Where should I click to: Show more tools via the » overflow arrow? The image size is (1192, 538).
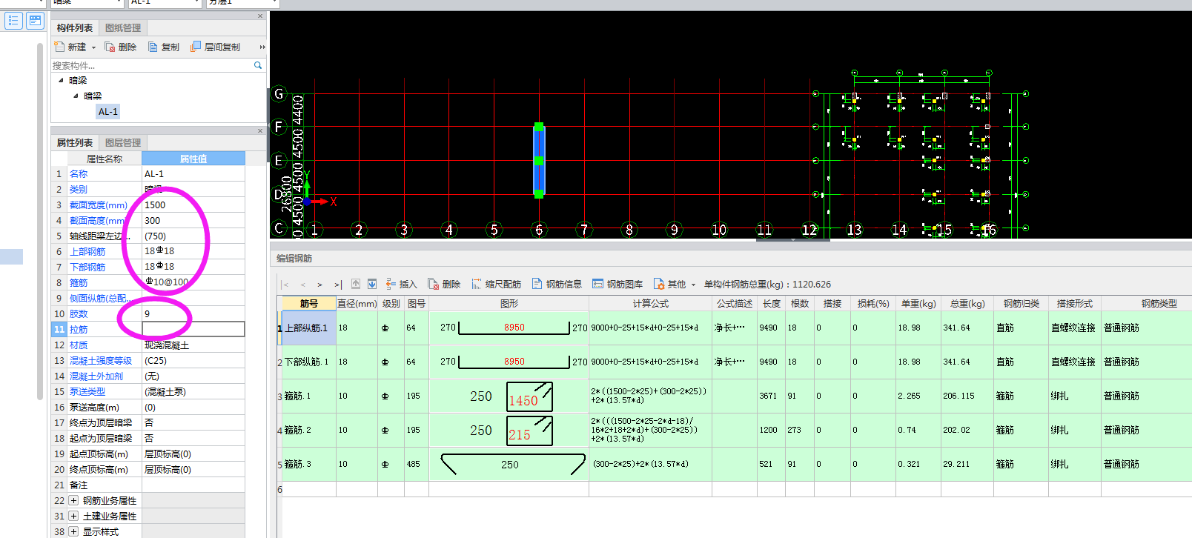[262, 47]
